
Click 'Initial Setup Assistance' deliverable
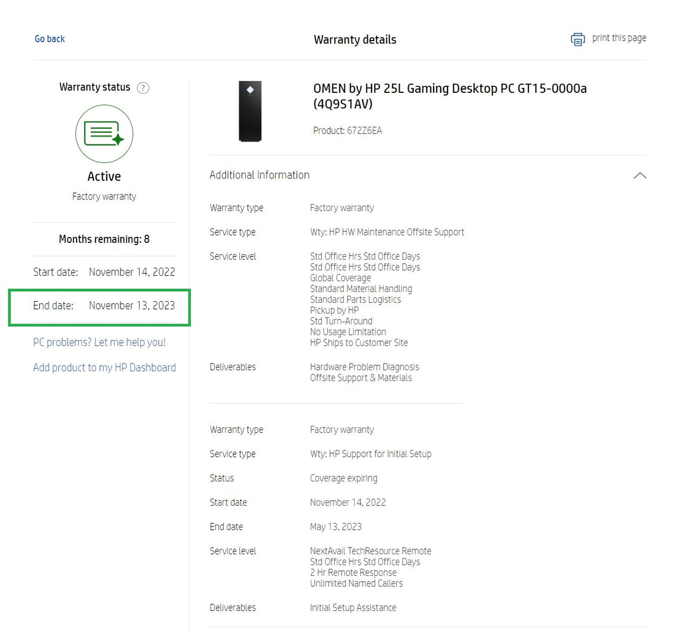[x=353, y=608]
